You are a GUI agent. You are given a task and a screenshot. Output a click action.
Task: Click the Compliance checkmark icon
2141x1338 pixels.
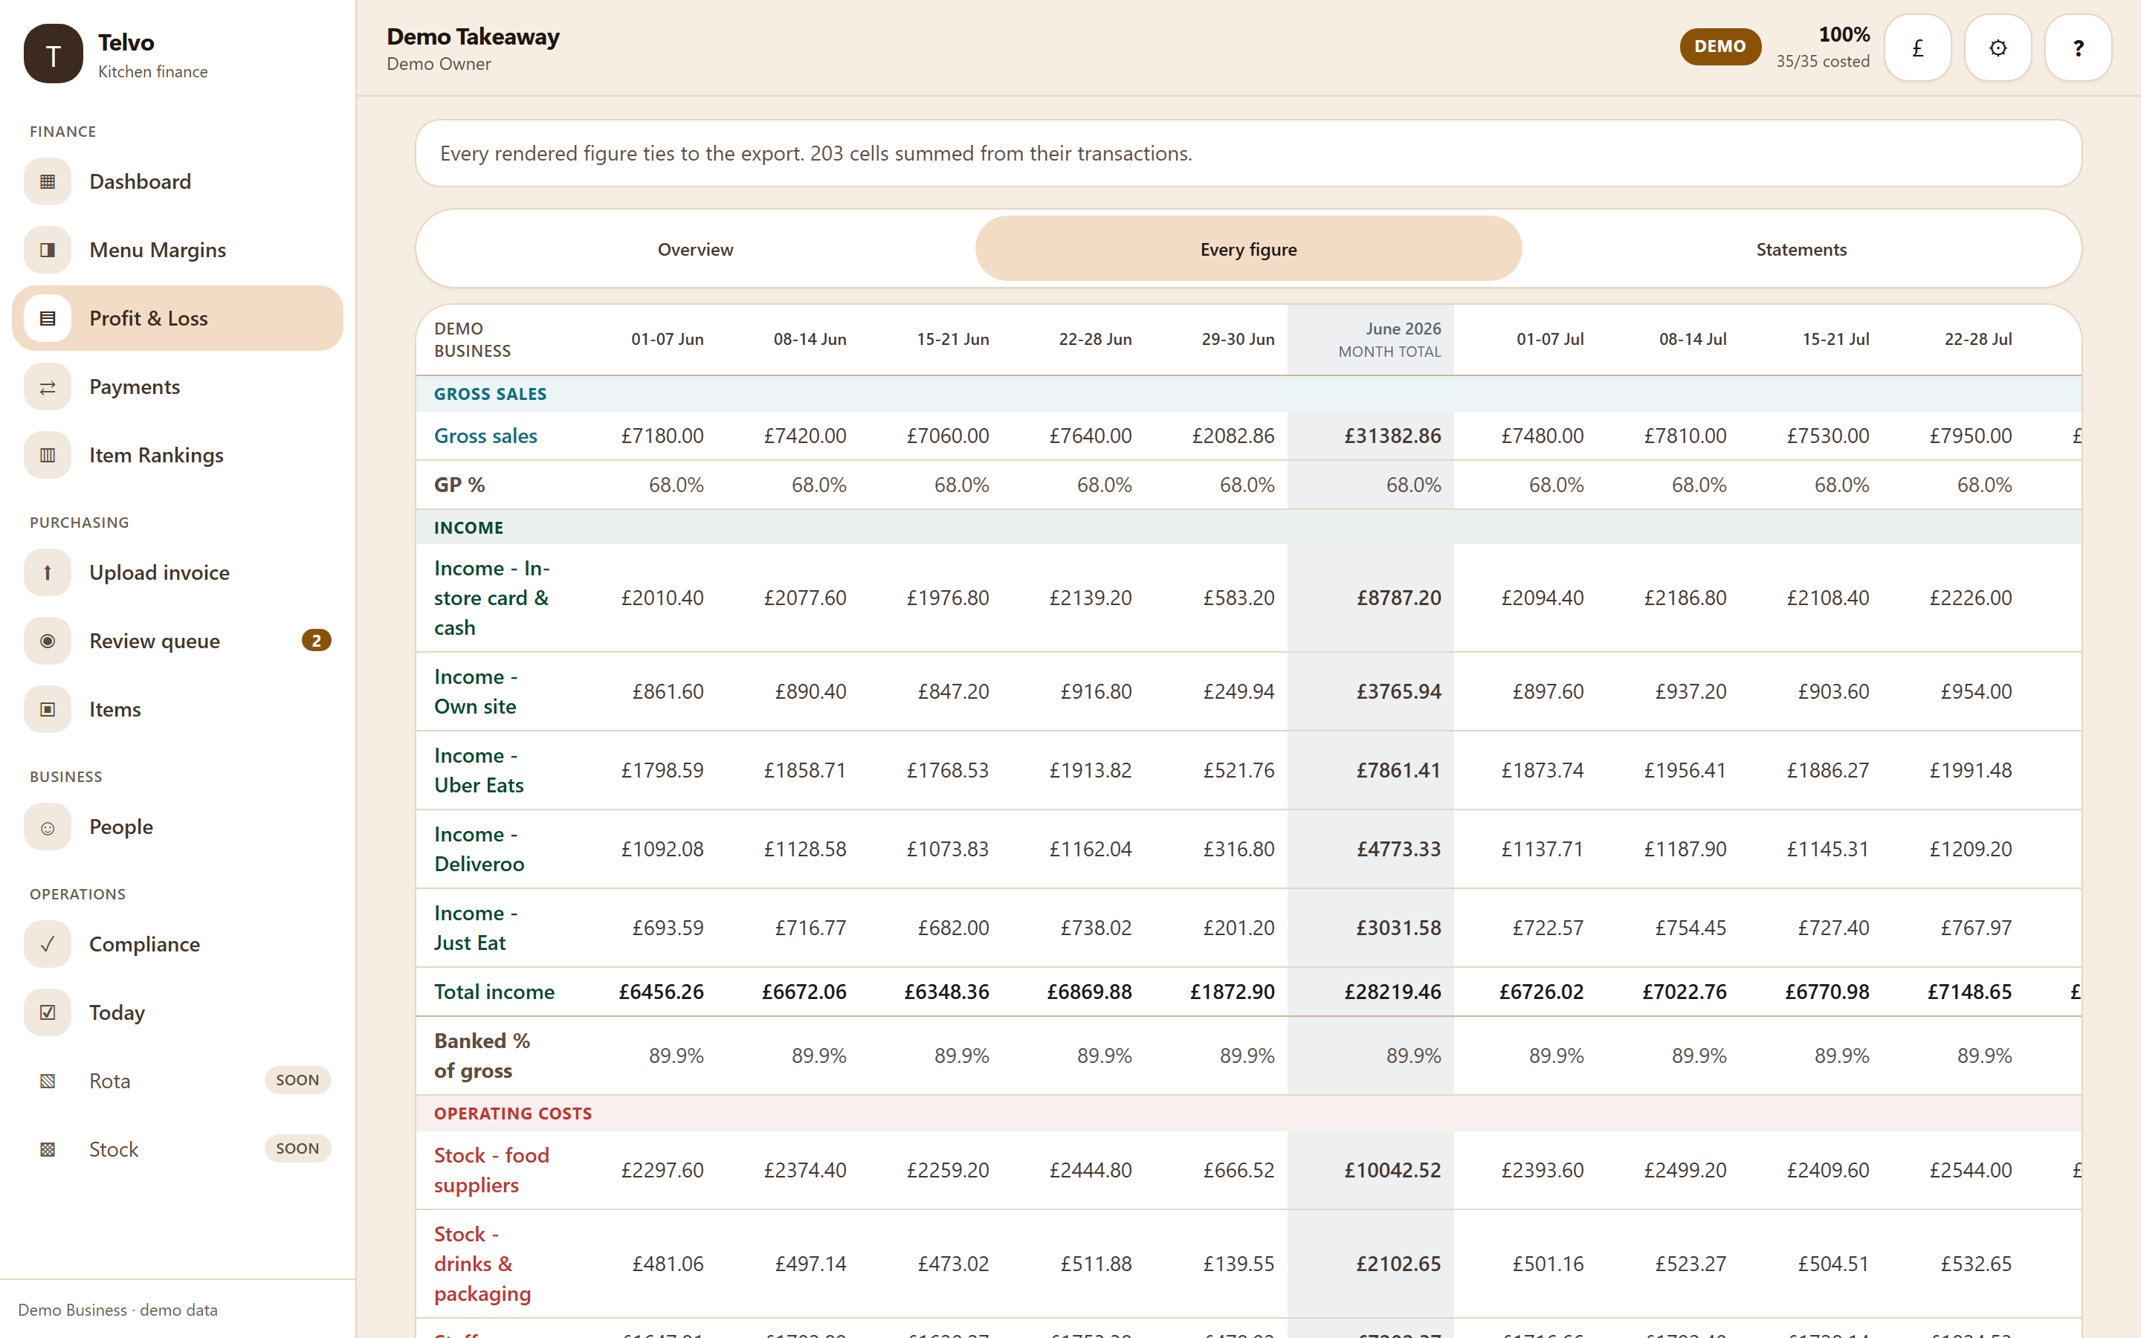click(48, 944)
